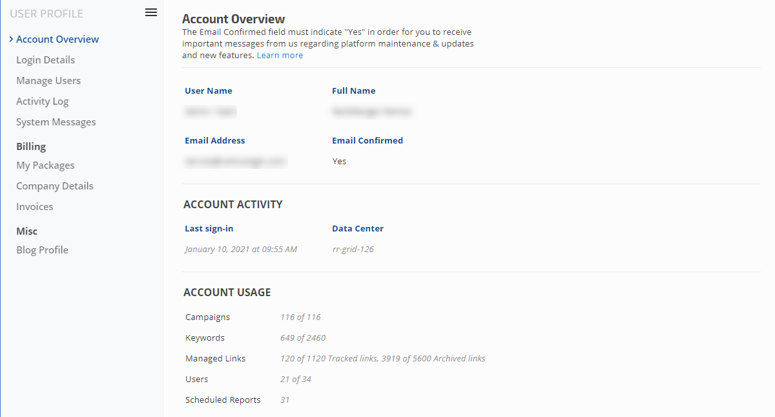View Invoices in Billing section

[35, 207]
